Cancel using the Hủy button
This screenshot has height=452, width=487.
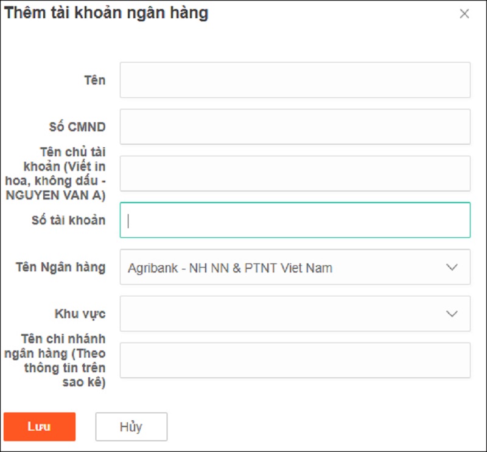point(131,426)
